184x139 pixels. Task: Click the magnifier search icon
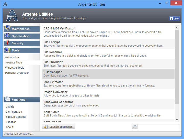pos(135,127)
